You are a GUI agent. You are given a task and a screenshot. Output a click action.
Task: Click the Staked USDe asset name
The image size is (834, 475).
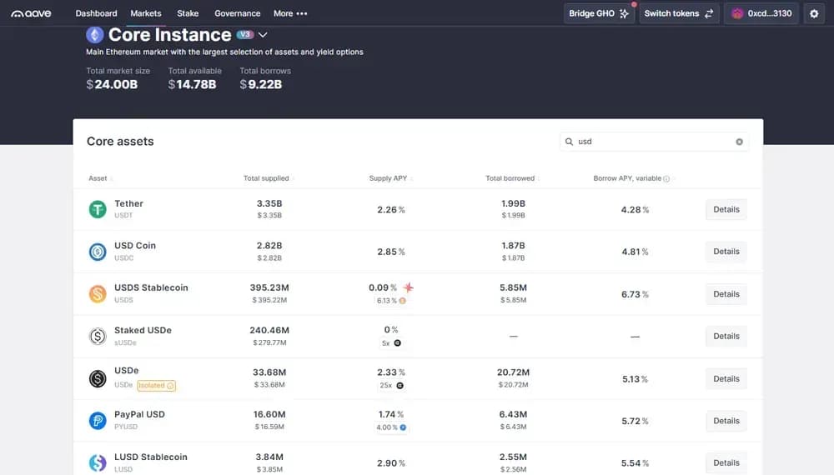(143, 330)
